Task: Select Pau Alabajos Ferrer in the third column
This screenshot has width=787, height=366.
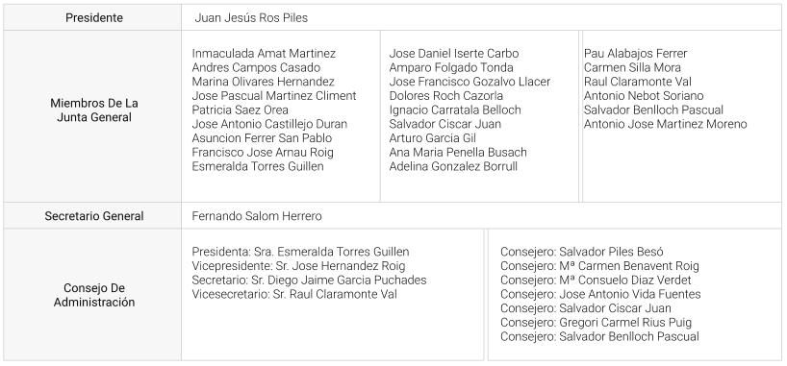Action: (635, 54)
